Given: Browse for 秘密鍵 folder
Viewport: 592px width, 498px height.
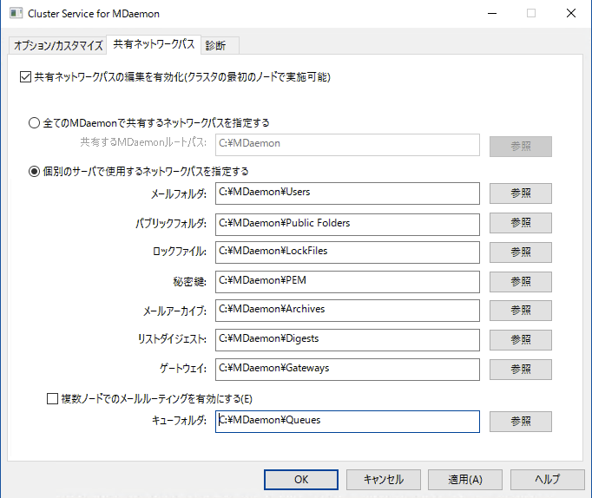Looking at the screenshot, I should point(520,282).
